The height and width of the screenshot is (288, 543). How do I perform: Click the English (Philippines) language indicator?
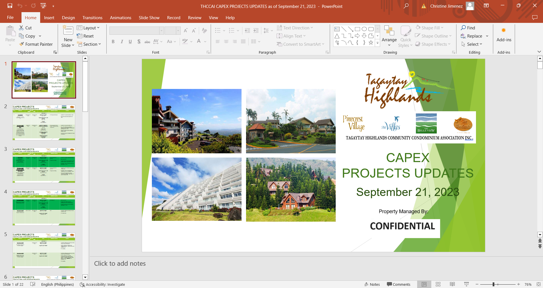(57, 284)
